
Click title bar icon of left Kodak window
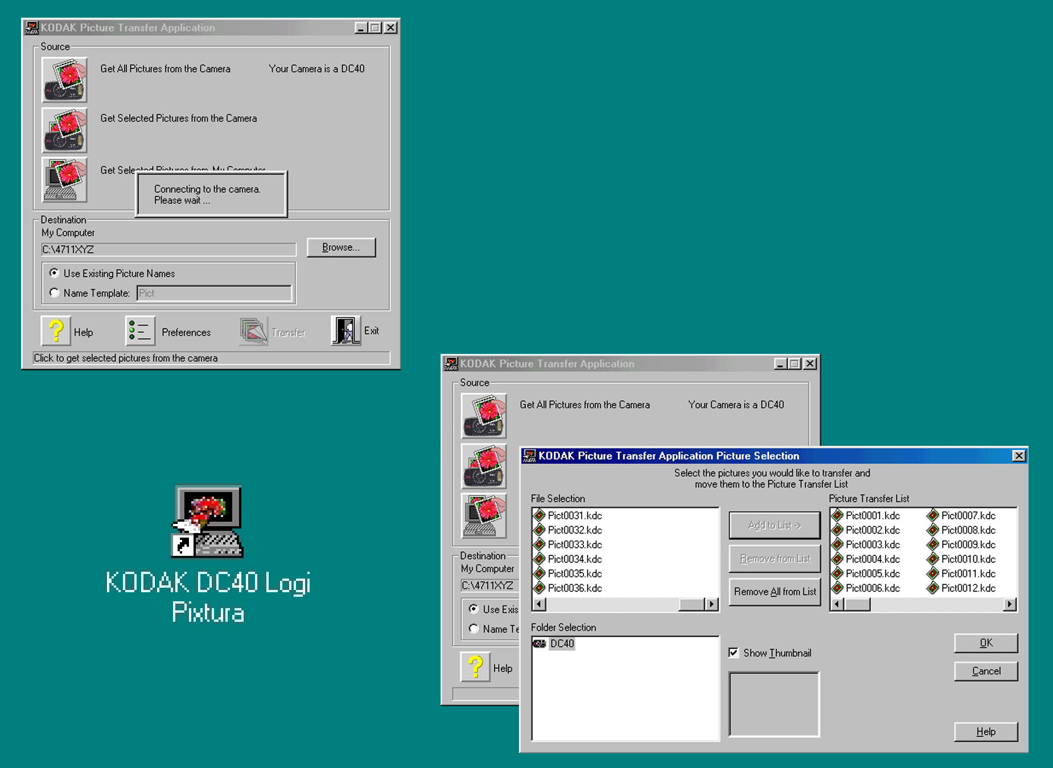pos(32,27)
